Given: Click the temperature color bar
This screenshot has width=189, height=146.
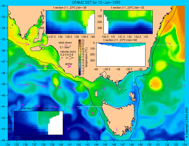Looking at the screenshot, I should 80,57.
